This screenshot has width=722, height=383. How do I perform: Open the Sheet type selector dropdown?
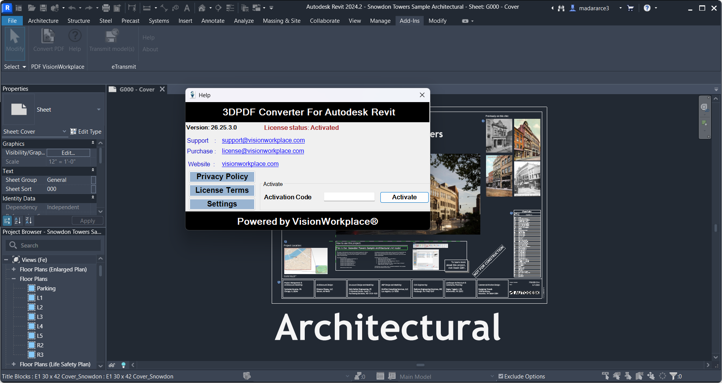coord(99,110)
